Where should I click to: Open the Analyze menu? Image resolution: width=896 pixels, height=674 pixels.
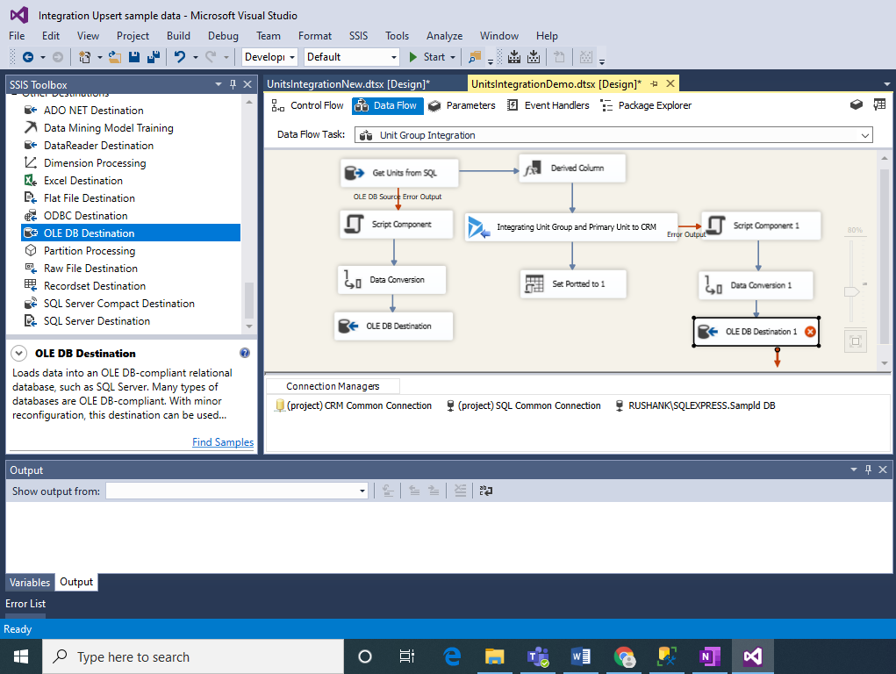point(444,35)
